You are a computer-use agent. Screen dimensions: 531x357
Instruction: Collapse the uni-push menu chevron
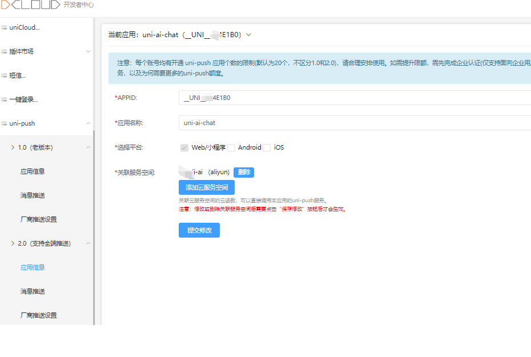pos(88,123)
